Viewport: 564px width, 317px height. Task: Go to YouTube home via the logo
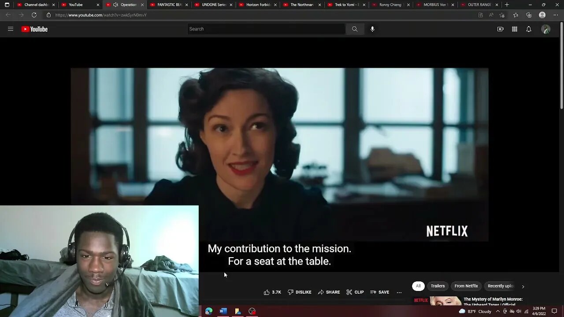point(34,29)
